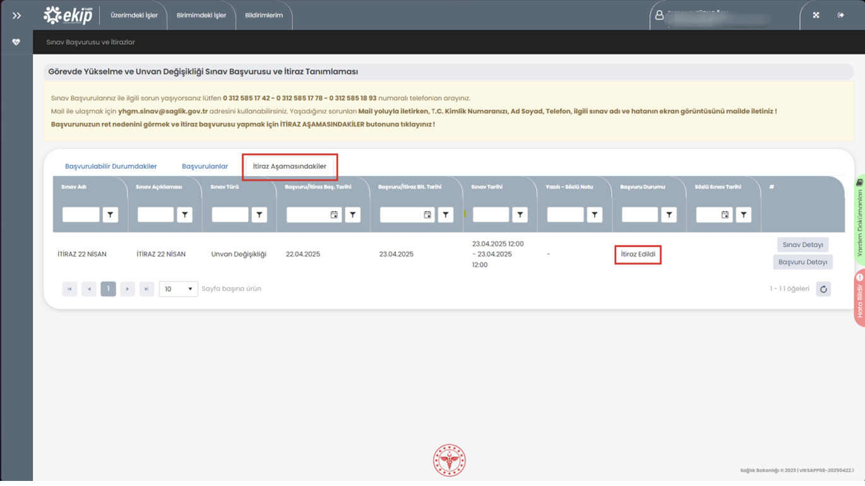This screenshot has width=865, height=486.
Task: Click the yhgm.sinav@saglik.gov.tr email address
Action: tap(163, 111)
